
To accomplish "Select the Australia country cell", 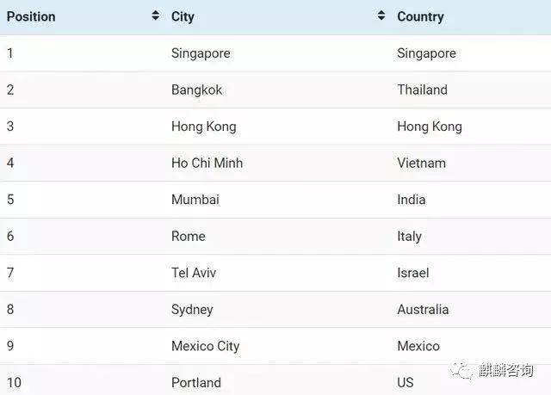I will (423, 309).
